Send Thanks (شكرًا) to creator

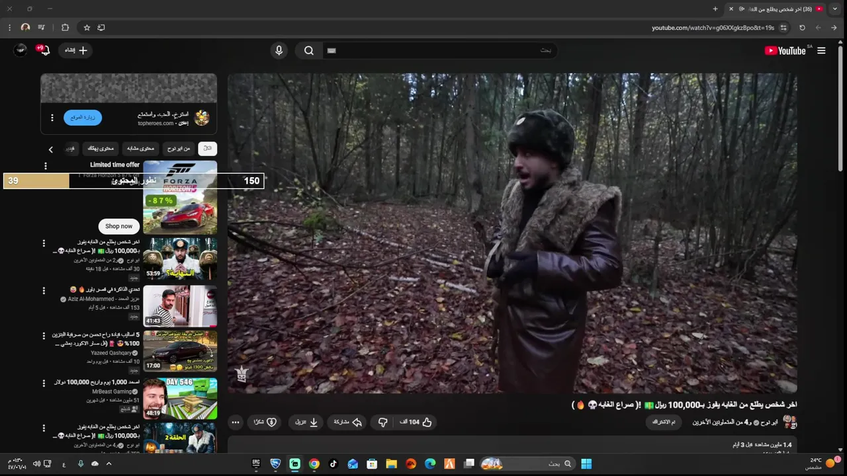[265, 422]
